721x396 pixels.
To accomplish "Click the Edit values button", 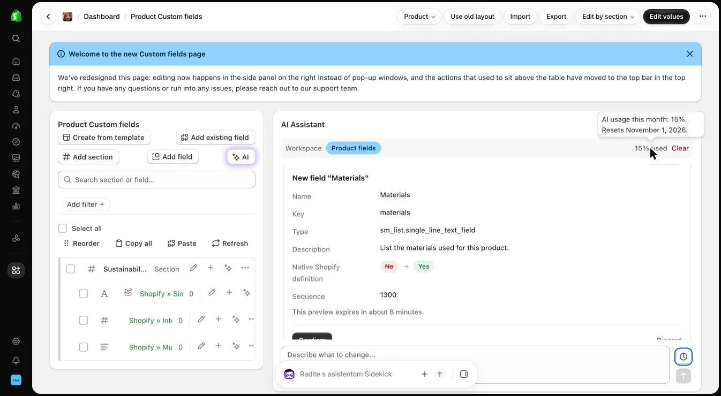I will [666, 17].
